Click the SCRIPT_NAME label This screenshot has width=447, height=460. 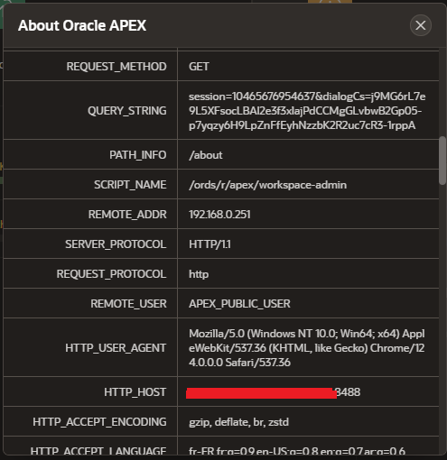coord(130,185)
